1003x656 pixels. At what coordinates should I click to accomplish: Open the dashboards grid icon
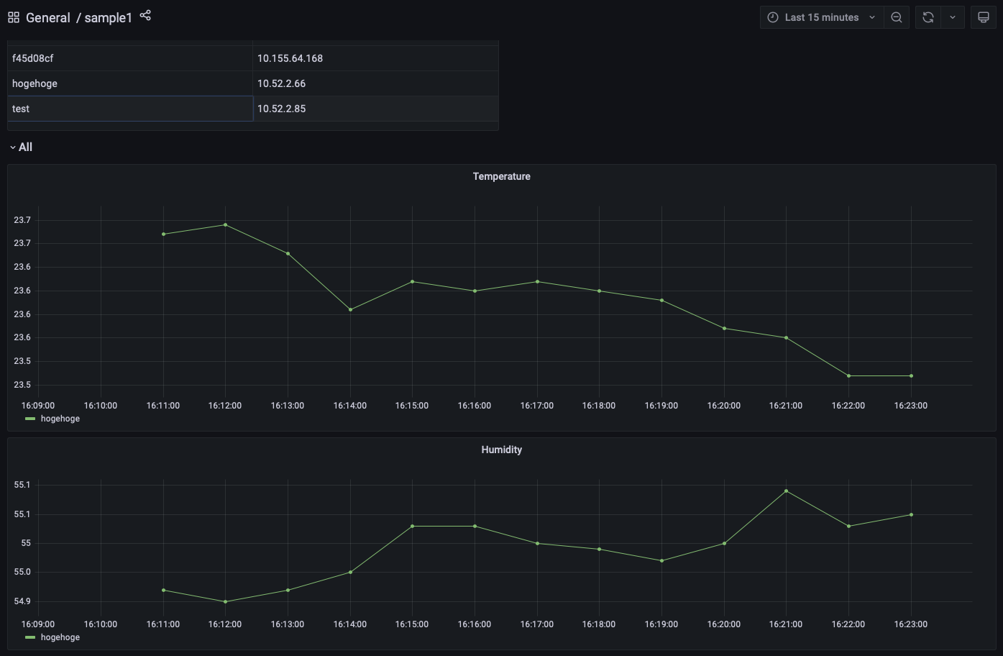14,17
